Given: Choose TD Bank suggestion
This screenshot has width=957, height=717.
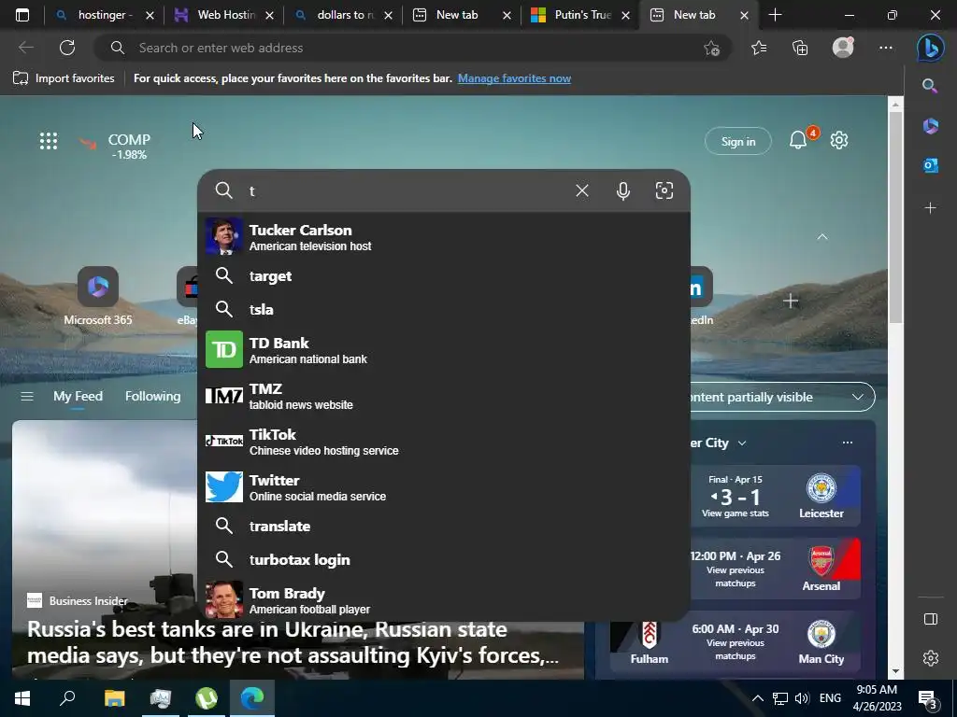Looking at the screenshot, I should [x=444, y=350].
